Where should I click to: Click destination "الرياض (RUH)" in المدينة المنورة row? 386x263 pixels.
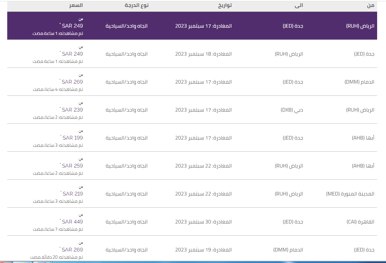click(289, 194)
